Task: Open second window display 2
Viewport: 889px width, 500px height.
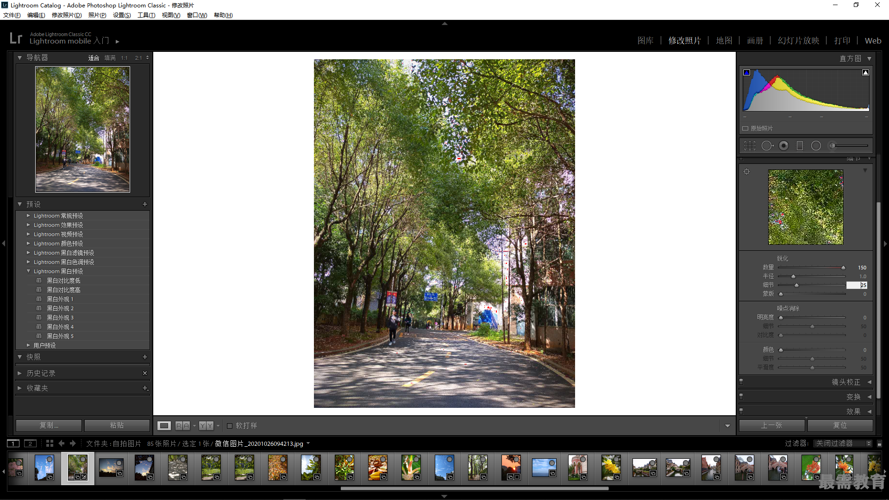Action: pos(30,444)
